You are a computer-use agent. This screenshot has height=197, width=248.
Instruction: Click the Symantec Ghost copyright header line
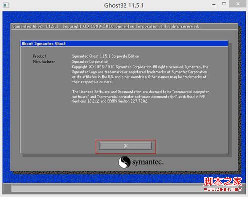pyautogui.click(x=106, y=26)
